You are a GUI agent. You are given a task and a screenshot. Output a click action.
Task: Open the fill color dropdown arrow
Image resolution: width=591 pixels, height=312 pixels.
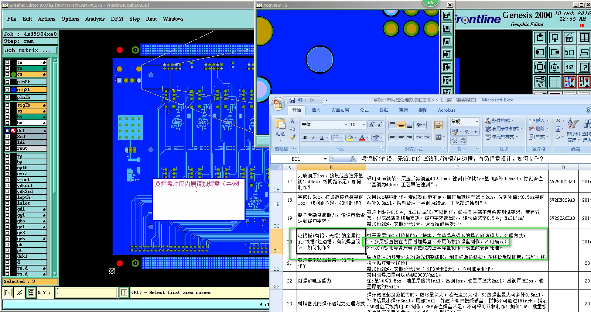click(355, 137)
